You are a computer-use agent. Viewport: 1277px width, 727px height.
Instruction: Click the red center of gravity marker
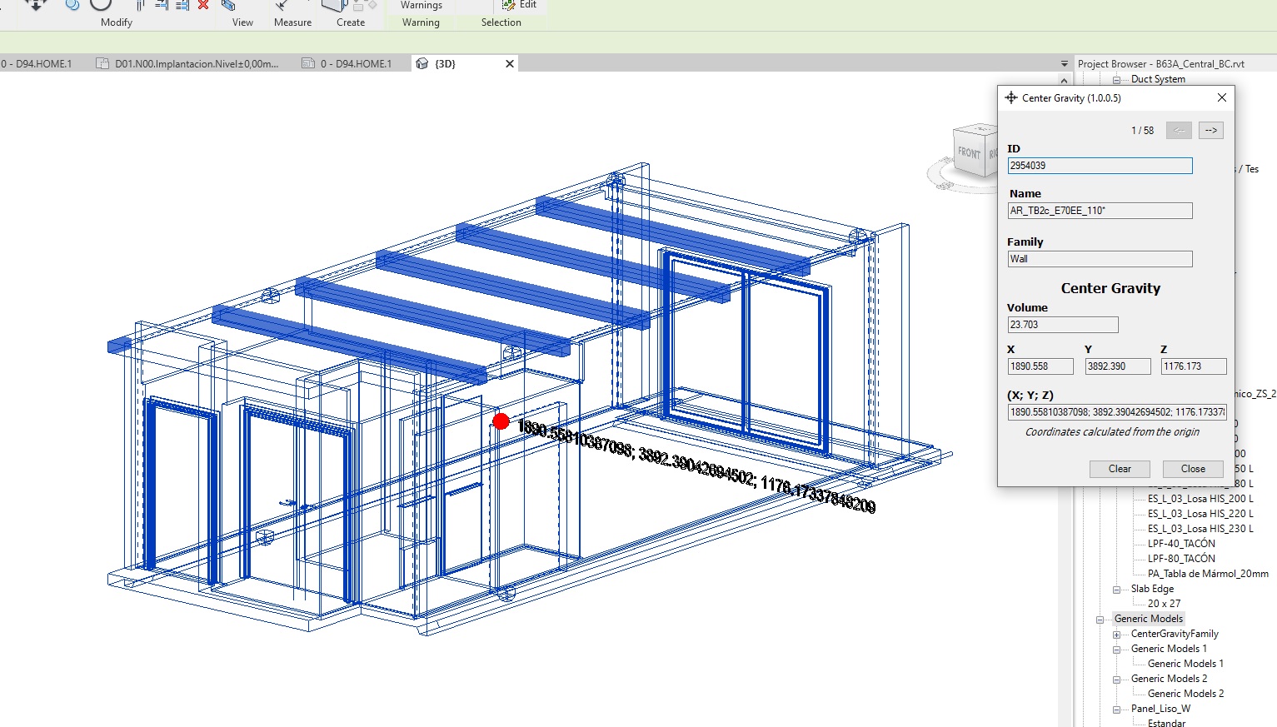click(501, 421)
